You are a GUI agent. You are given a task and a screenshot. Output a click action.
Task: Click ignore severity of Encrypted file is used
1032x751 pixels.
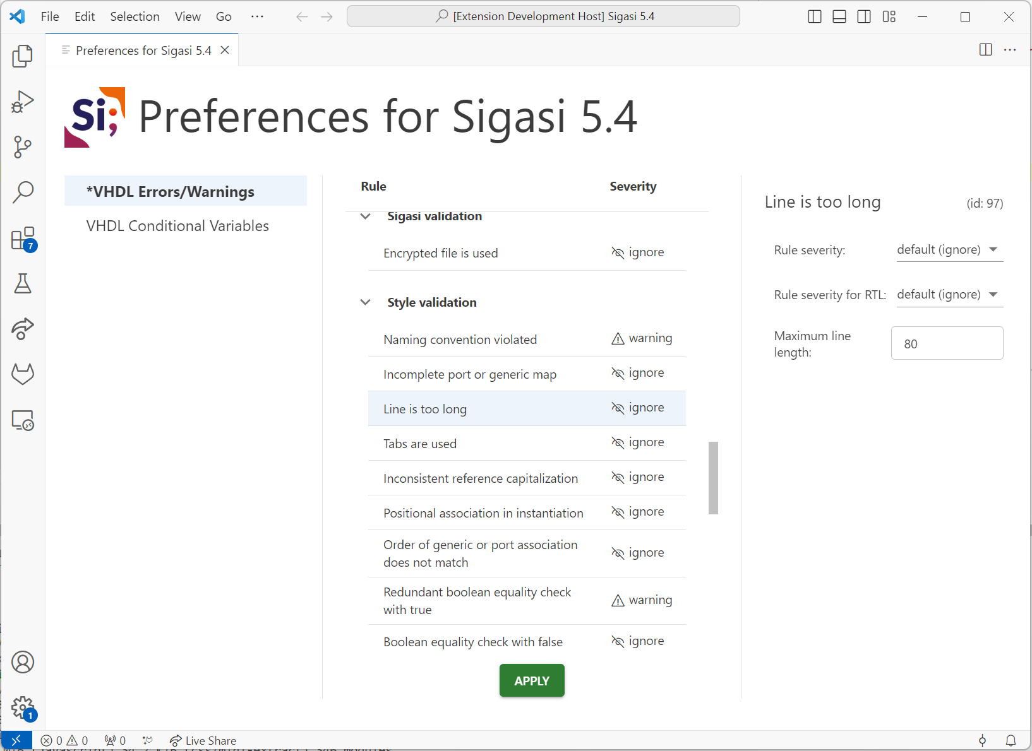[638, 252]
